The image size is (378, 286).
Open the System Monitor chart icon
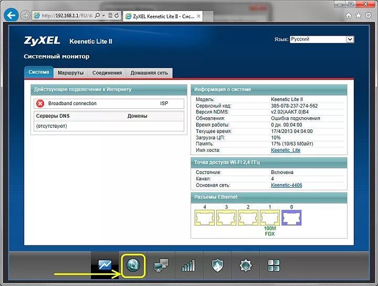(x=105, y=265)
